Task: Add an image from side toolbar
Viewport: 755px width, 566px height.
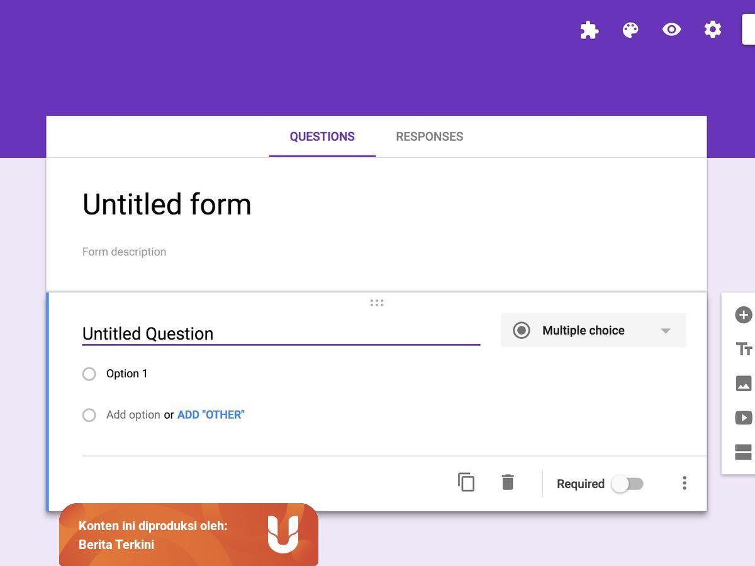Action: point(743,383)
